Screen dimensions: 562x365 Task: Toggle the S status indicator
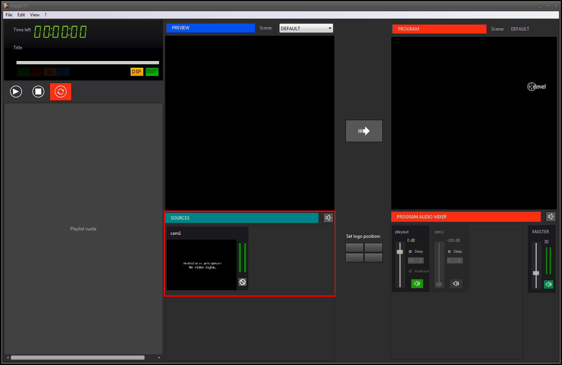coord(63,72)
